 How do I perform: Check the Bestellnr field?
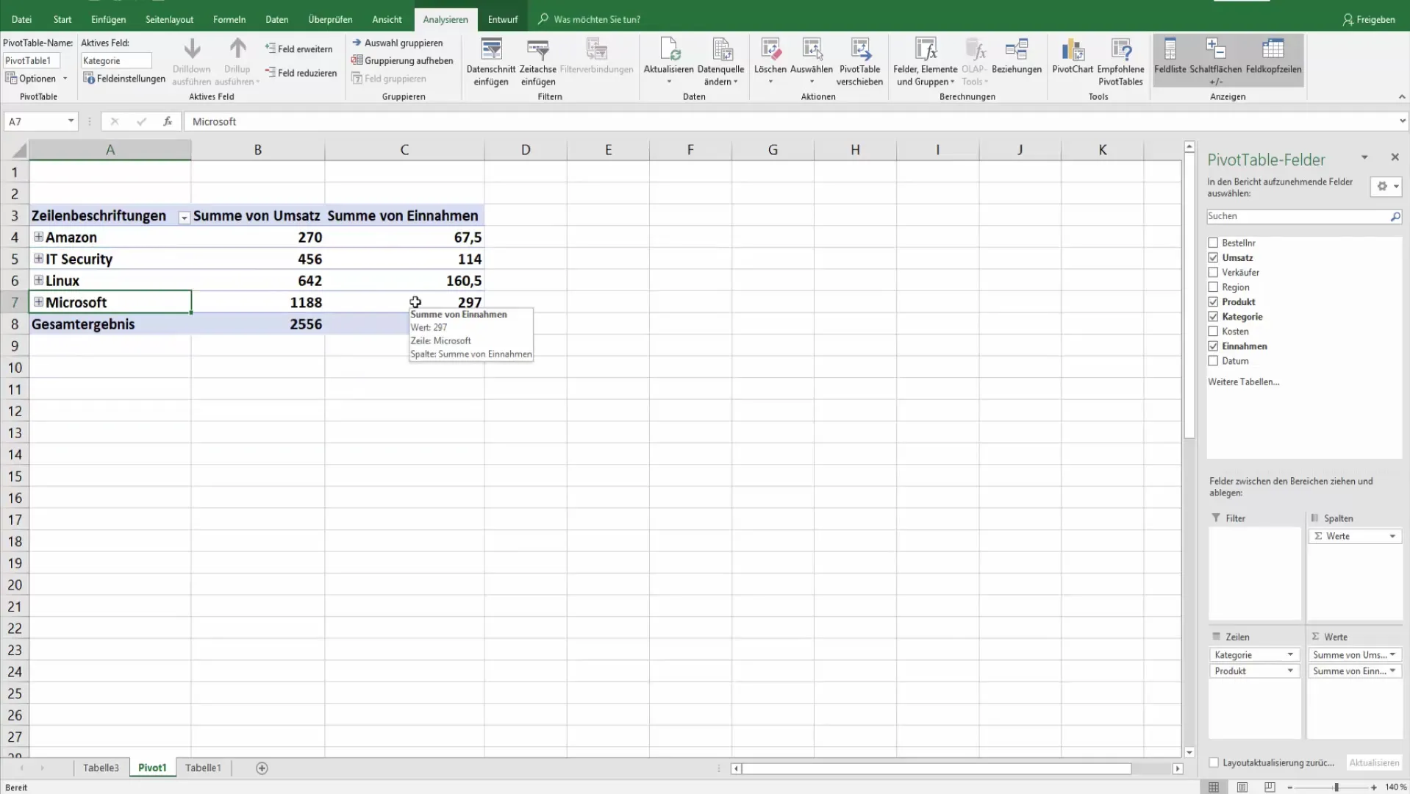point(1213,243)
